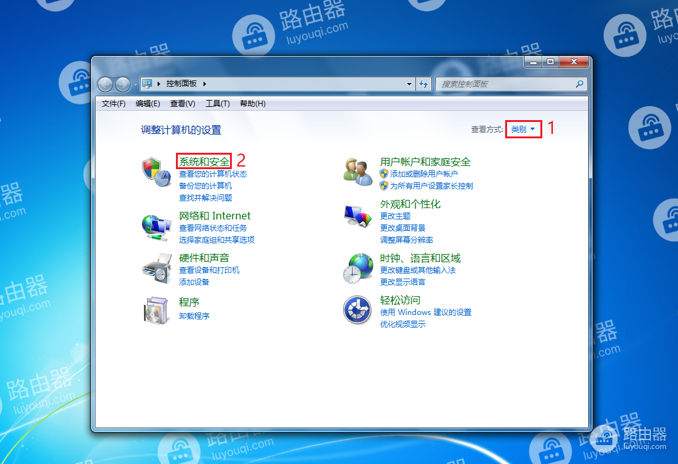Open the 工具(T) menu

(x=217, y=104)
